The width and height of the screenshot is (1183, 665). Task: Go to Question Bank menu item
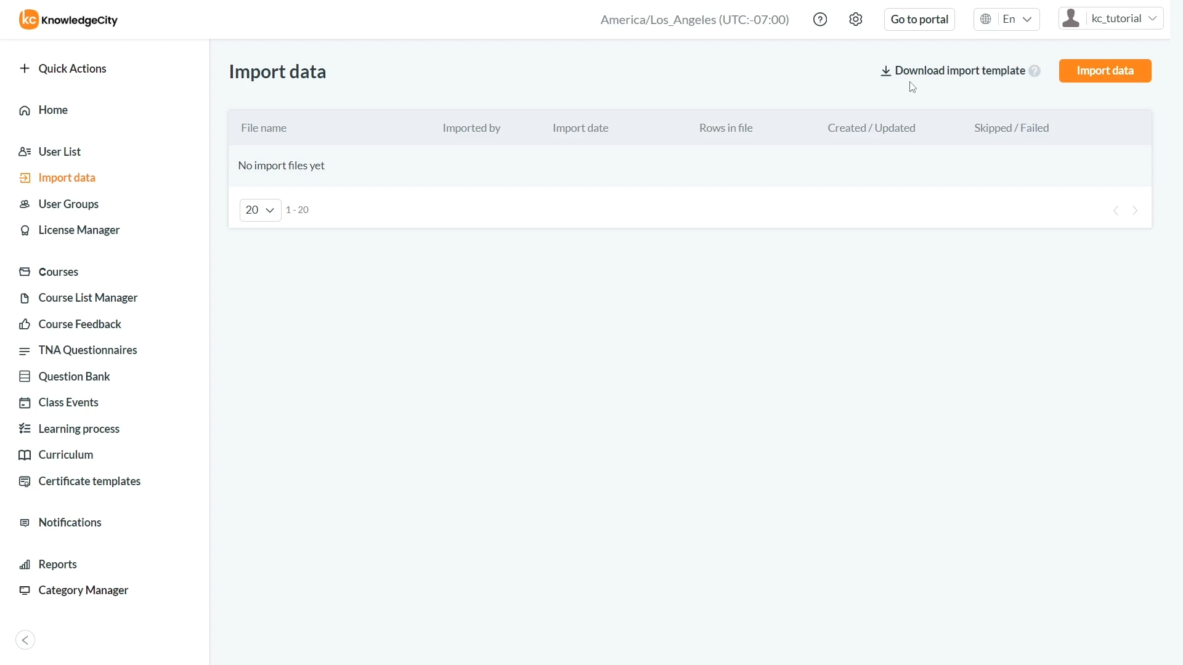[74, 376]
